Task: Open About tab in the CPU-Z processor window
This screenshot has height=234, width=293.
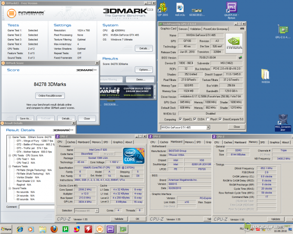Action: (x=128, y=142)
